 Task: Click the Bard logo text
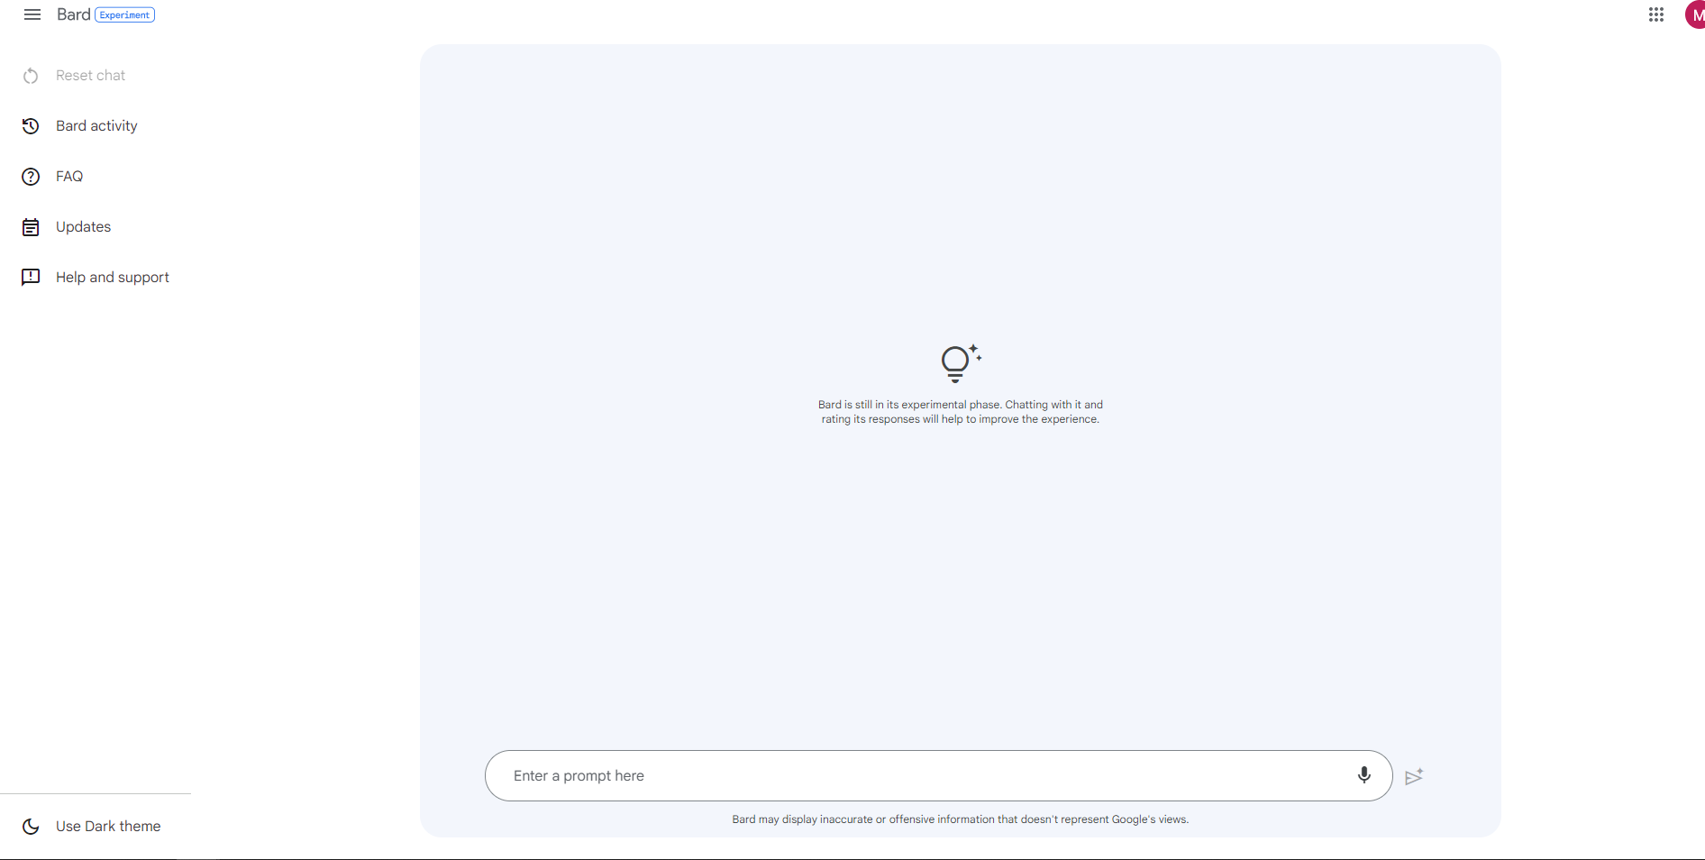coord(73,14)
